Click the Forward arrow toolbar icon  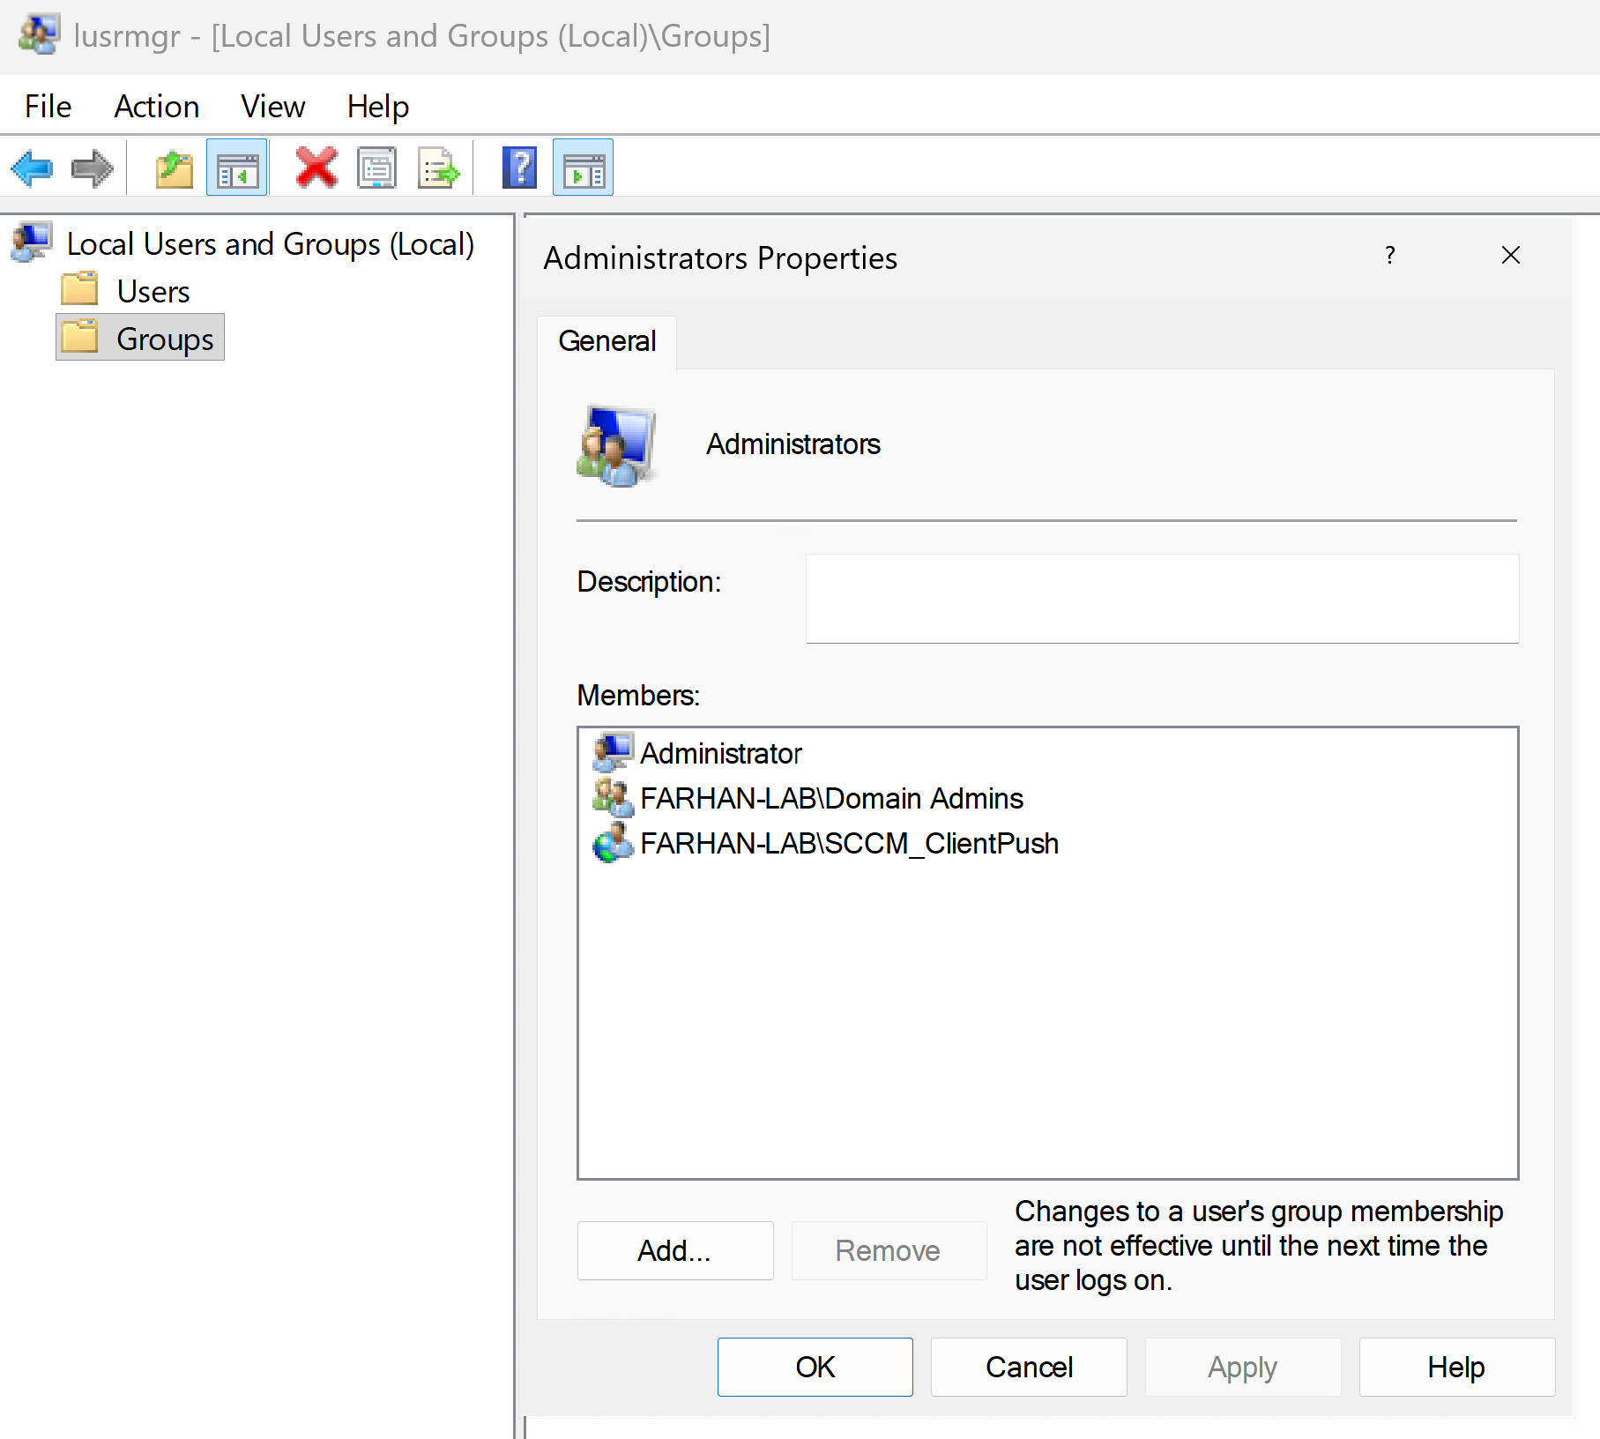pos(92,168)
